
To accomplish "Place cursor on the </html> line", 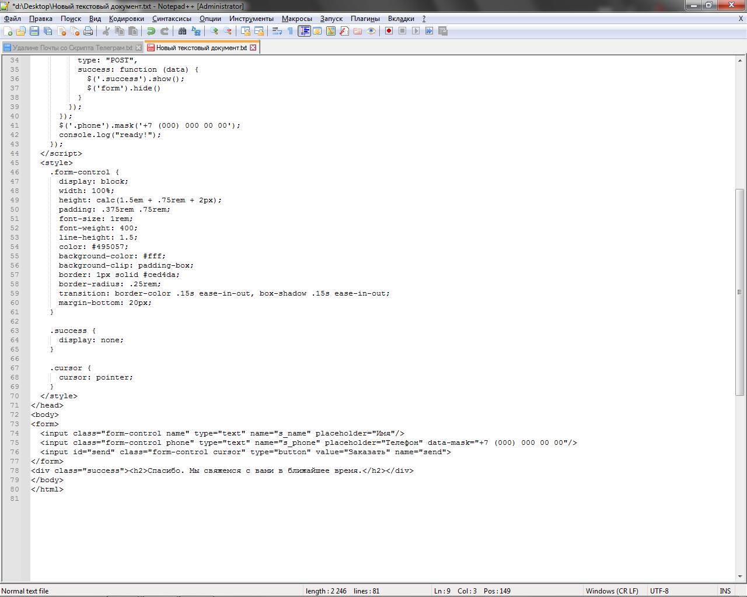I will point(47,489).
